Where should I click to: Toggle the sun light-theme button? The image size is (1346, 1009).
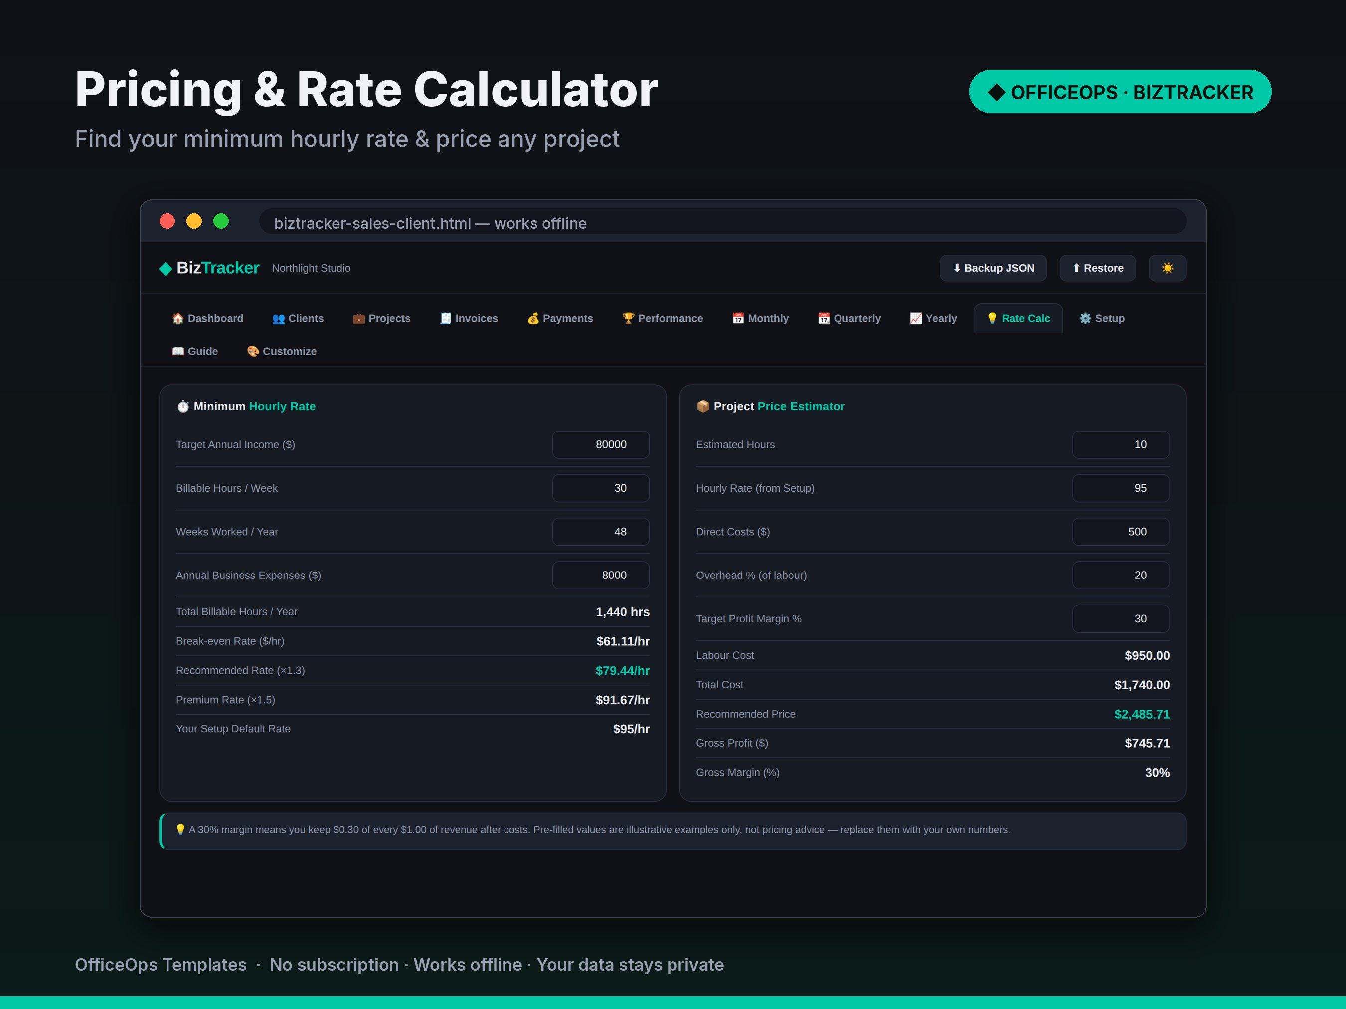pos(1167,268)
